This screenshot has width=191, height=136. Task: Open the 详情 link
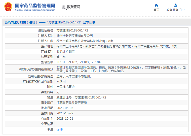[59, 130]
